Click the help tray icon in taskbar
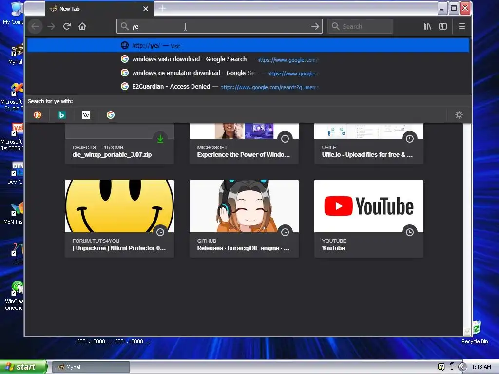 click(441, 367)
